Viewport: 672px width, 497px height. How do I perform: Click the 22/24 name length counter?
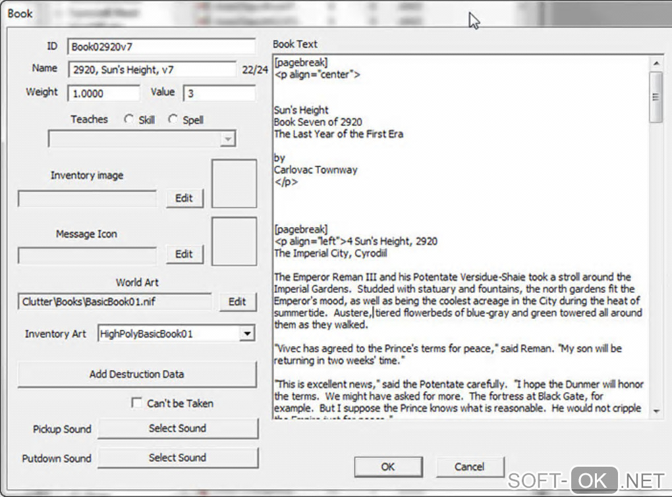click(x=255, y=70)
